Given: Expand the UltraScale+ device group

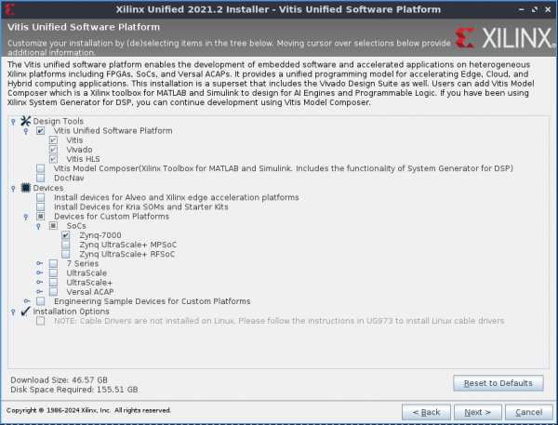Looking at the screenshot, I should point(39,283).
